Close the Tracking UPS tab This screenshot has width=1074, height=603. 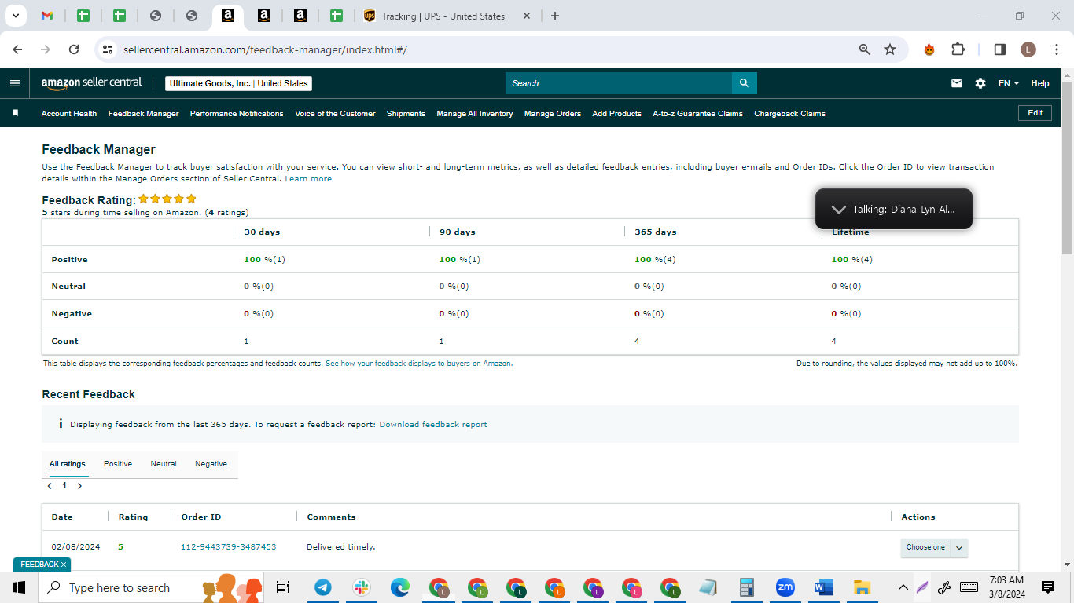[x=527, y=16]
